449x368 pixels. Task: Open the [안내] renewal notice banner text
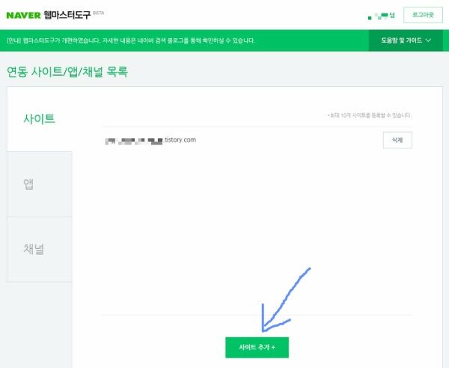(131, 40)
